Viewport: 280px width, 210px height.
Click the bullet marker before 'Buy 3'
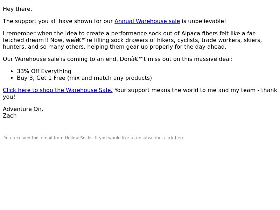coord(12,78)
